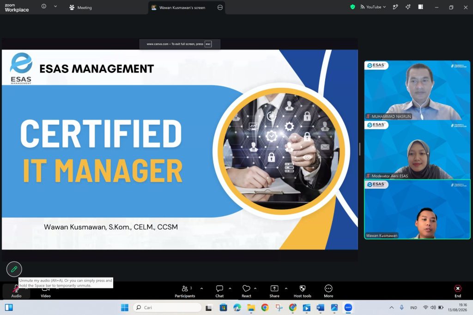Open screen share options ellipsis icon

coord(220,7)
